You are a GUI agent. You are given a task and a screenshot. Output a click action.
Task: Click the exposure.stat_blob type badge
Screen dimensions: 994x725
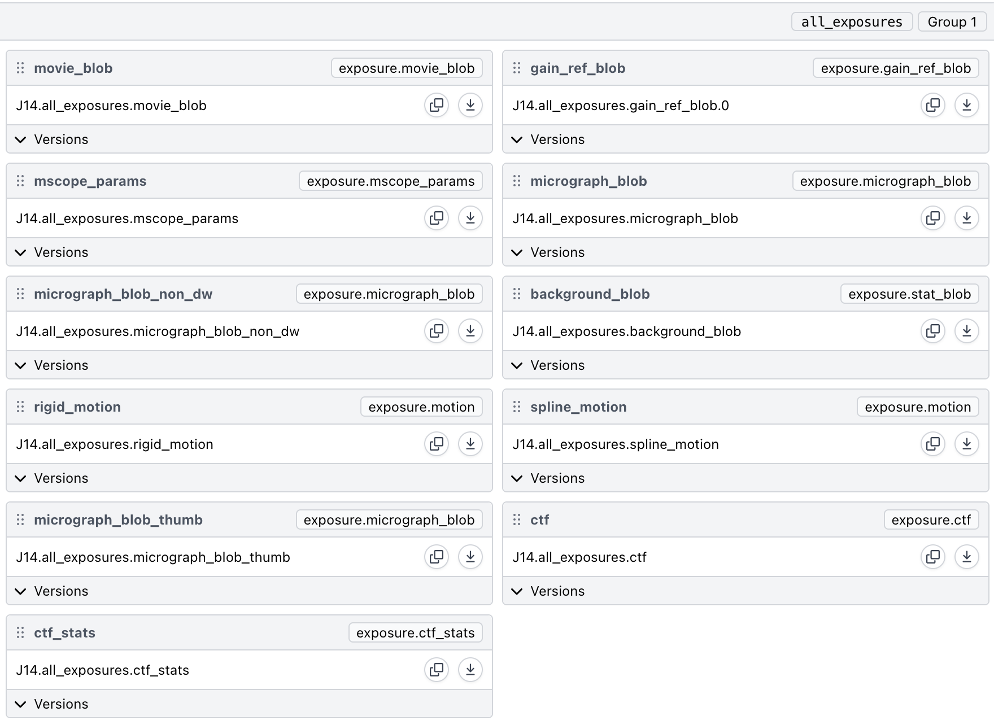point(909,294)
